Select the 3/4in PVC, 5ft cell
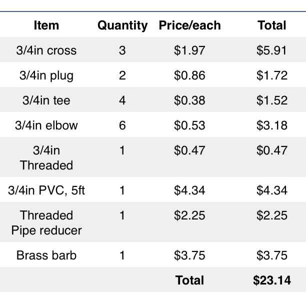306x299 pixels. tap(46, 190)
